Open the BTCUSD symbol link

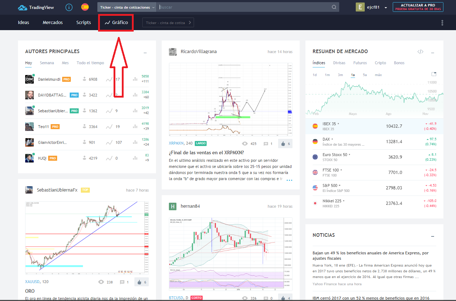point(176,298)
